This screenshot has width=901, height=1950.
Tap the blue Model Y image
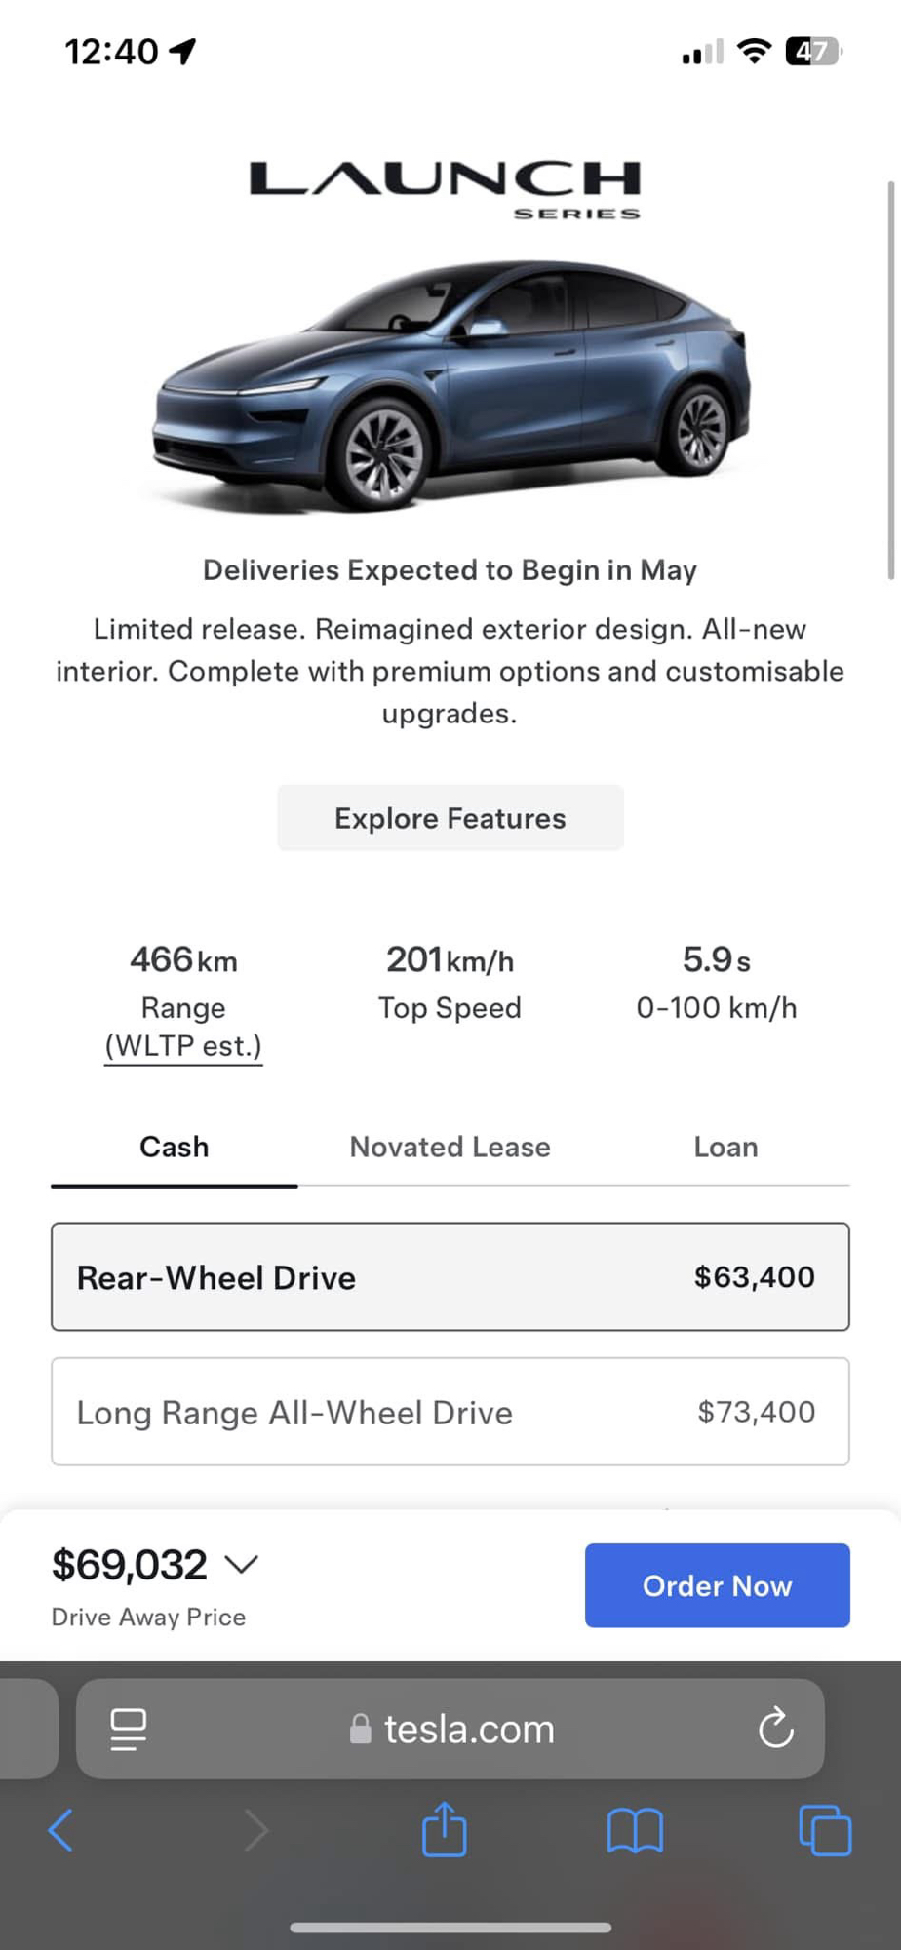click(x=450, y=385)
